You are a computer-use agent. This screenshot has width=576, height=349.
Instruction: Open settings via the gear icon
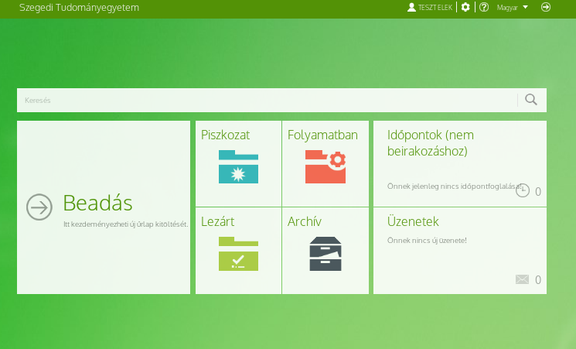pos(465,7)
